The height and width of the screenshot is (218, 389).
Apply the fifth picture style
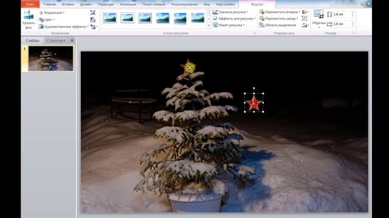click(x=180, y=18)
